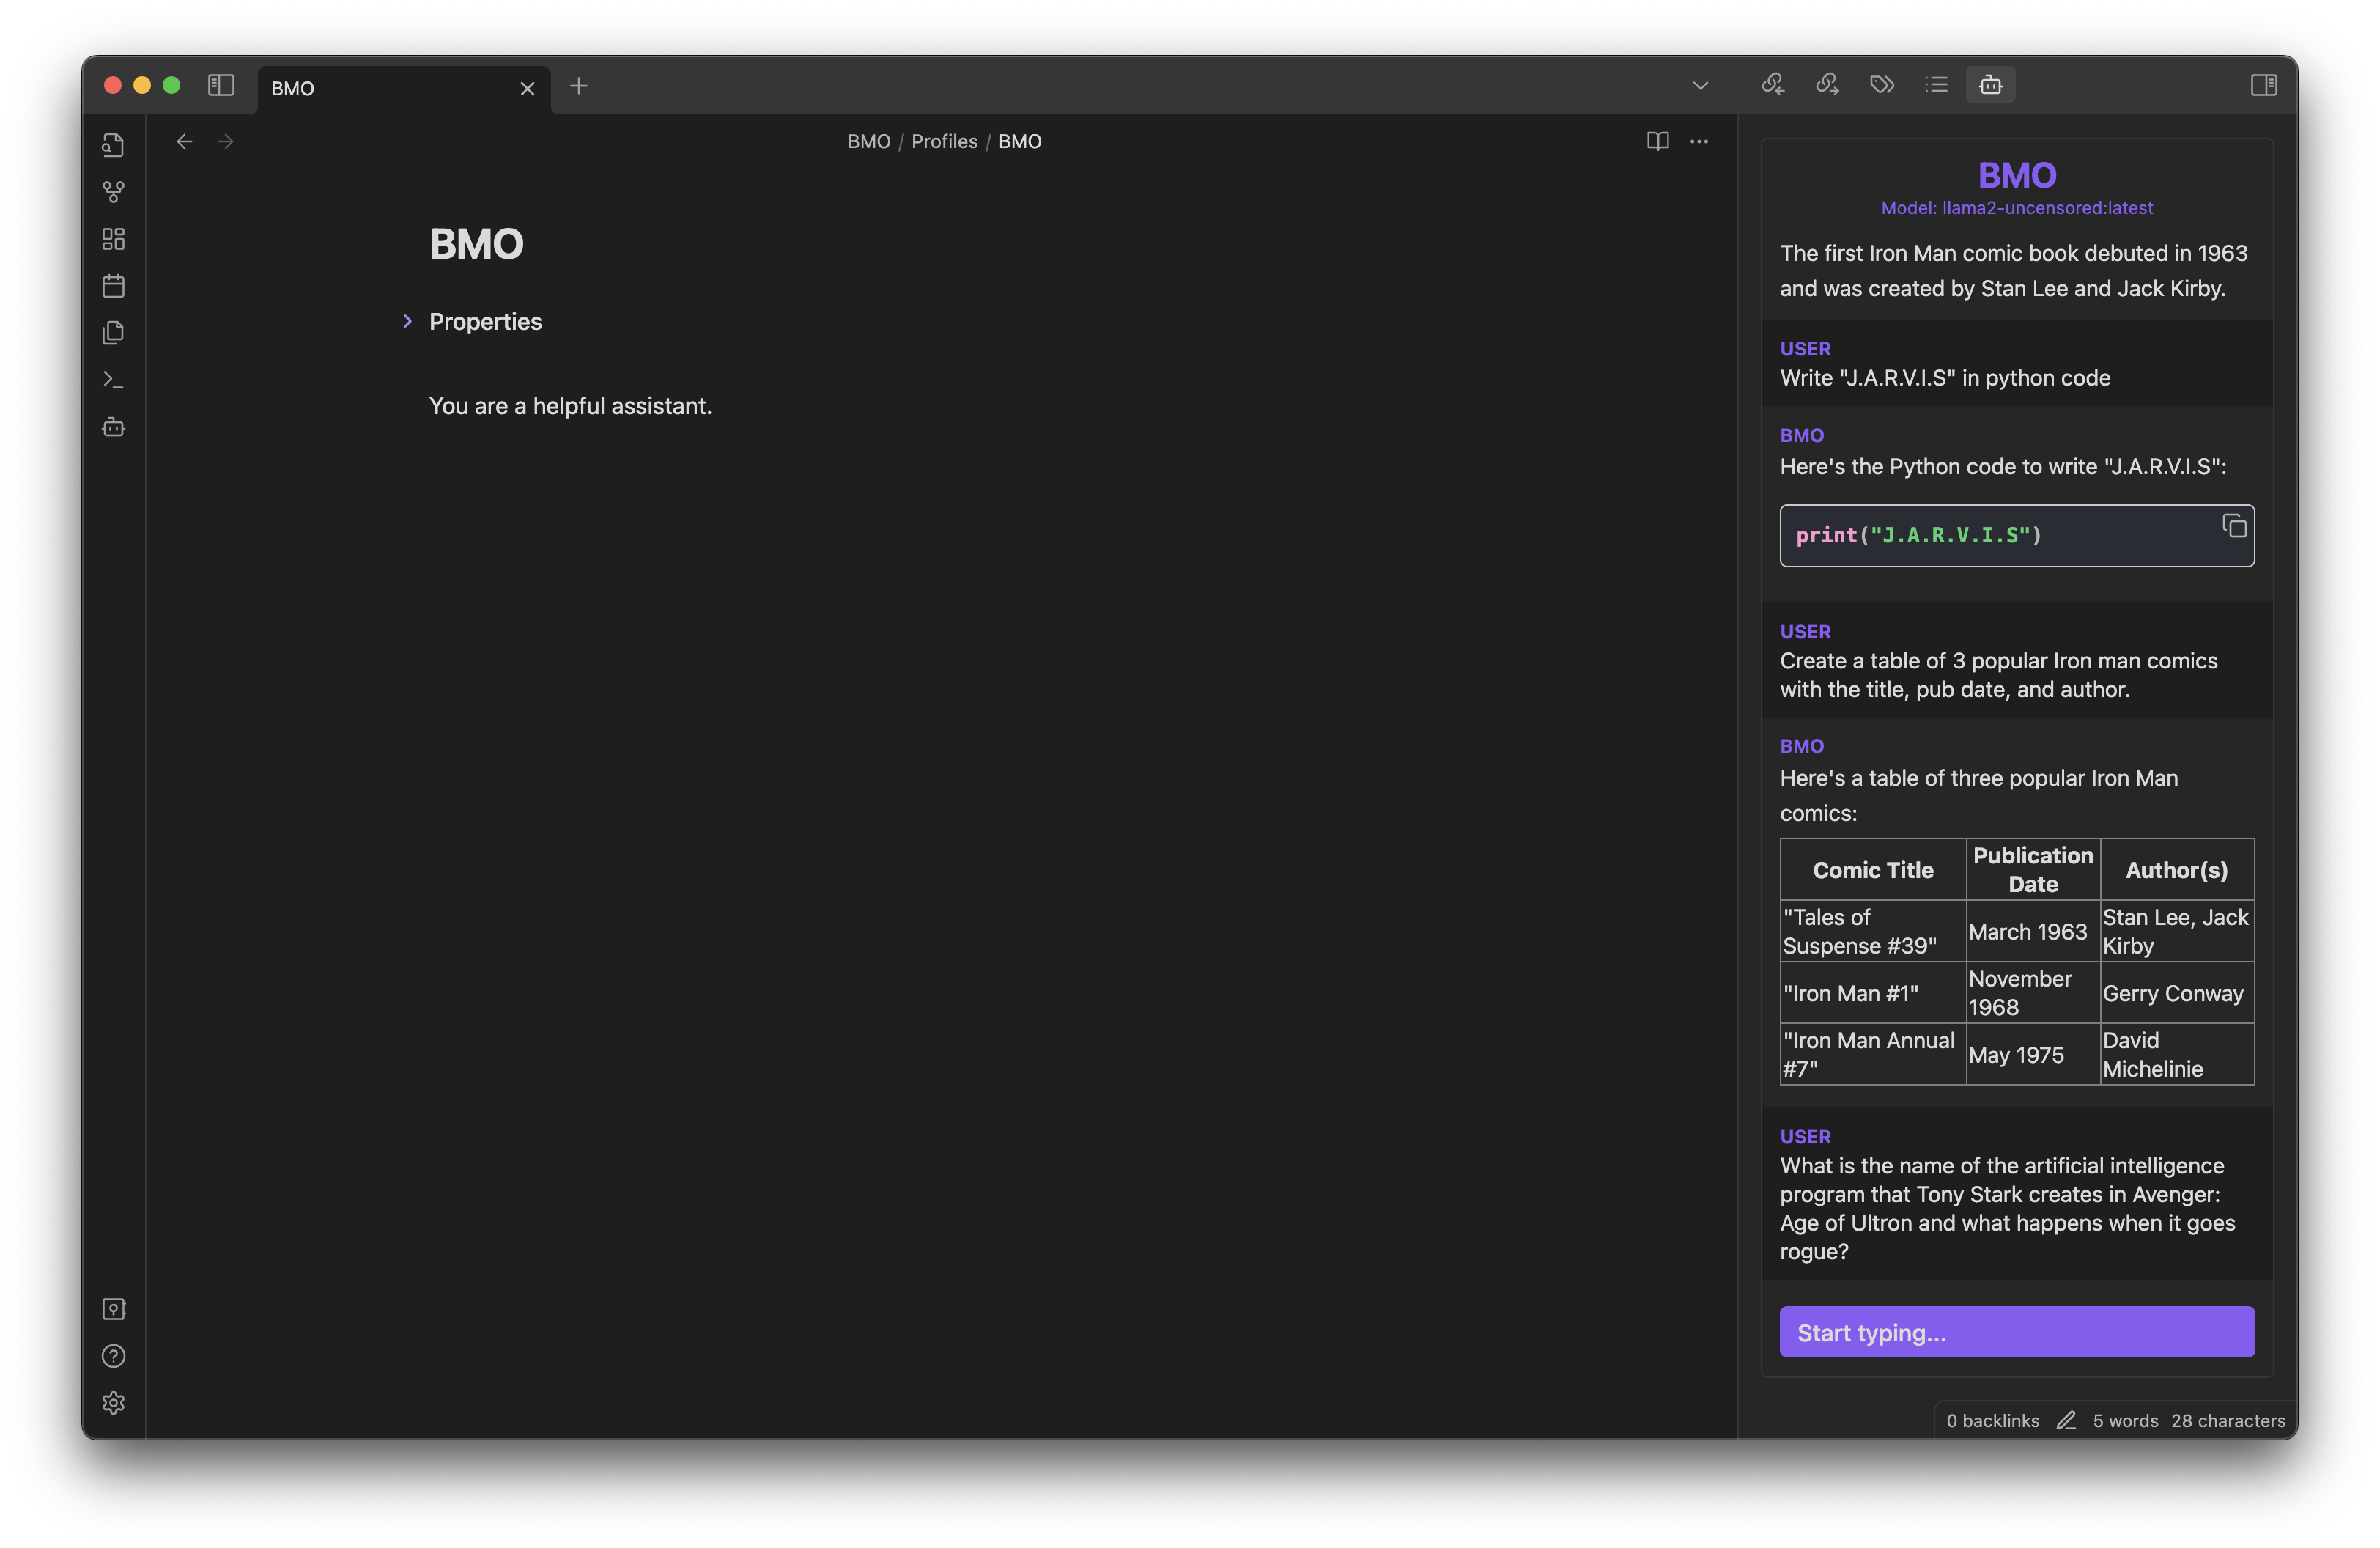Show the outline panel
The image size is (2380, 1548).
pyautogui.click(x=1937, y=85)
